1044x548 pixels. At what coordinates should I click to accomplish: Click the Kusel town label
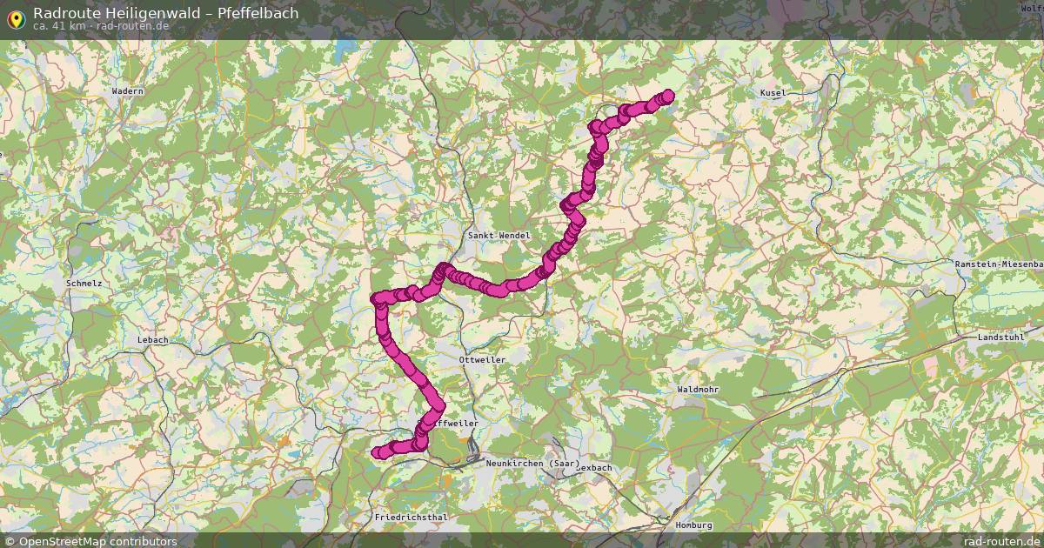pyautogui.click(x=773, y=92)
